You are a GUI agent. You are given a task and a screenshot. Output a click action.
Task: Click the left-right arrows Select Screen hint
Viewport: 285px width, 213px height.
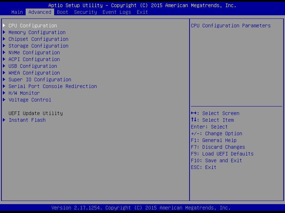pyautogui.click(x=215, y=113)
